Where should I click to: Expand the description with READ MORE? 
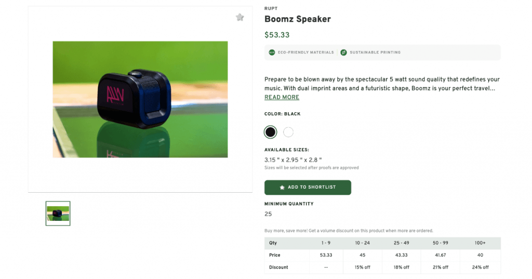tap(282, 97)
